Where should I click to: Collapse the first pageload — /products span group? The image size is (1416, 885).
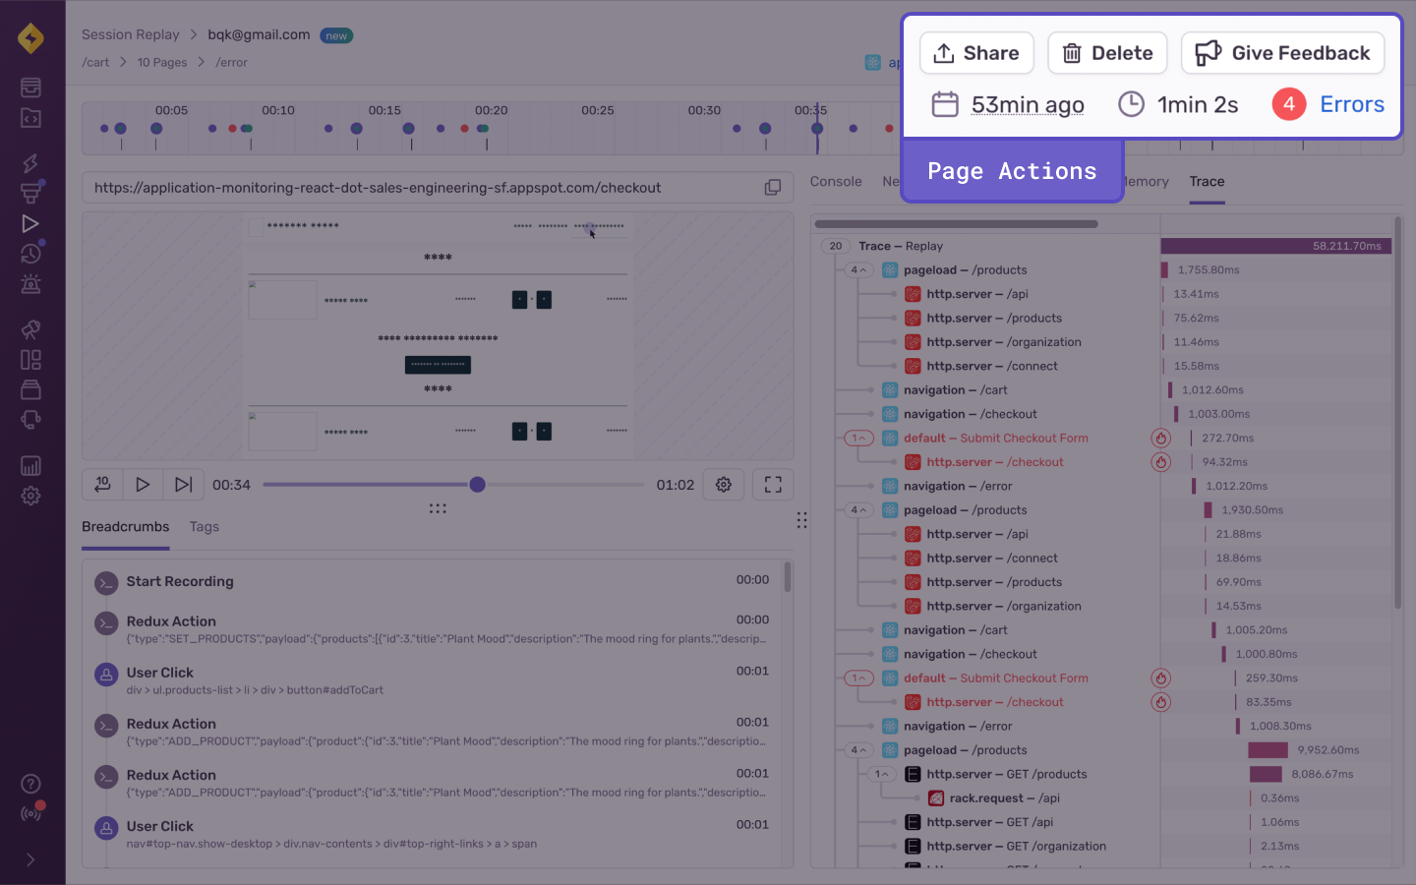tap(861, 269)
